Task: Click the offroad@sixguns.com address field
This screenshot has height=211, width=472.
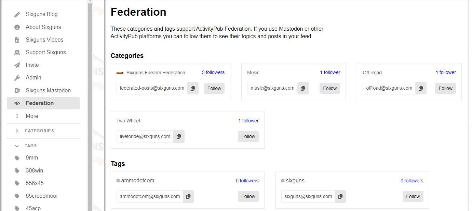Action: [389, 88]
